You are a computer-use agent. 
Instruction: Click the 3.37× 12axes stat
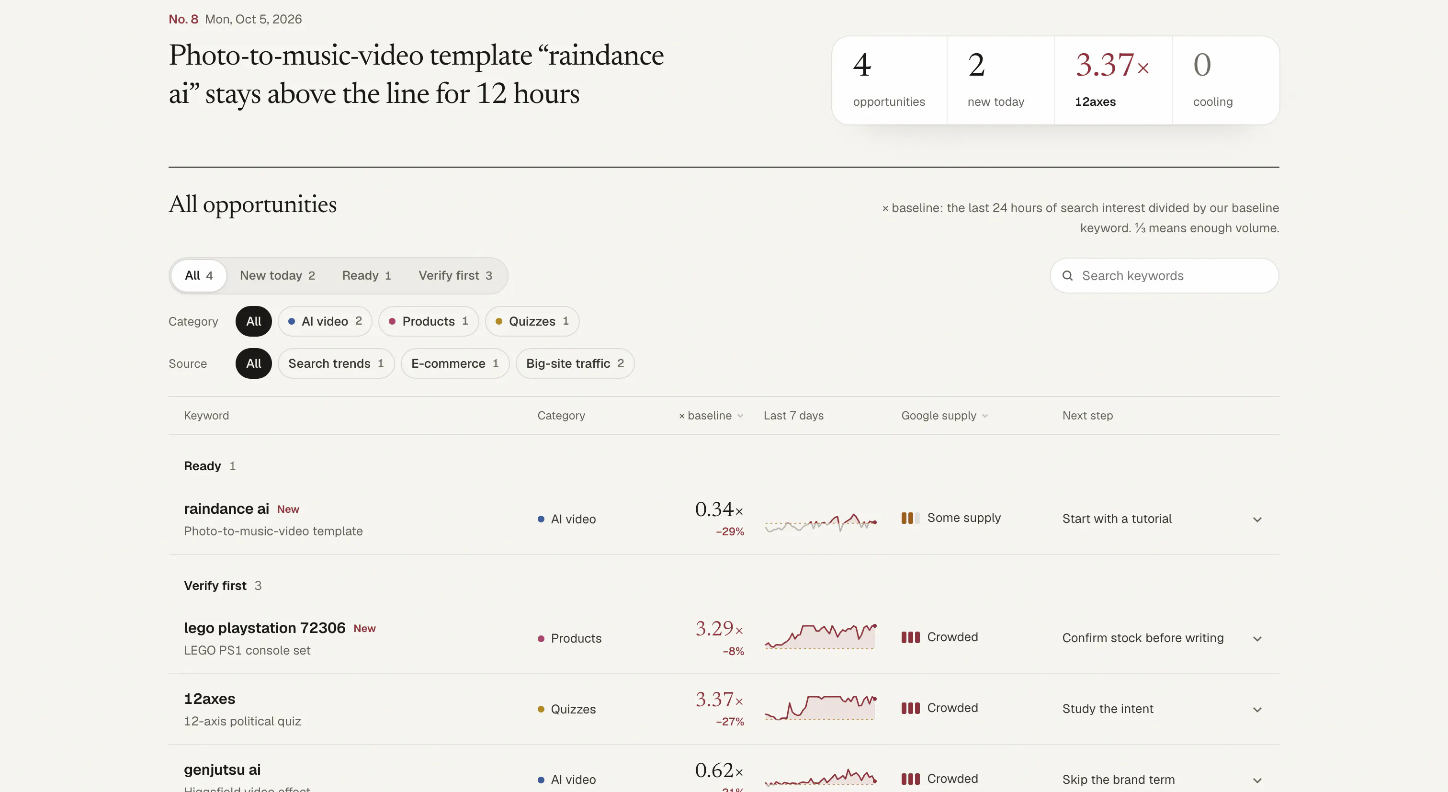(x=1113, y=80)
